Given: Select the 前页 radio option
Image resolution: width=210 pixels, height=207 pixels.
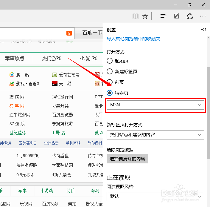Looking at the screenshot, I should click(110, 82).
